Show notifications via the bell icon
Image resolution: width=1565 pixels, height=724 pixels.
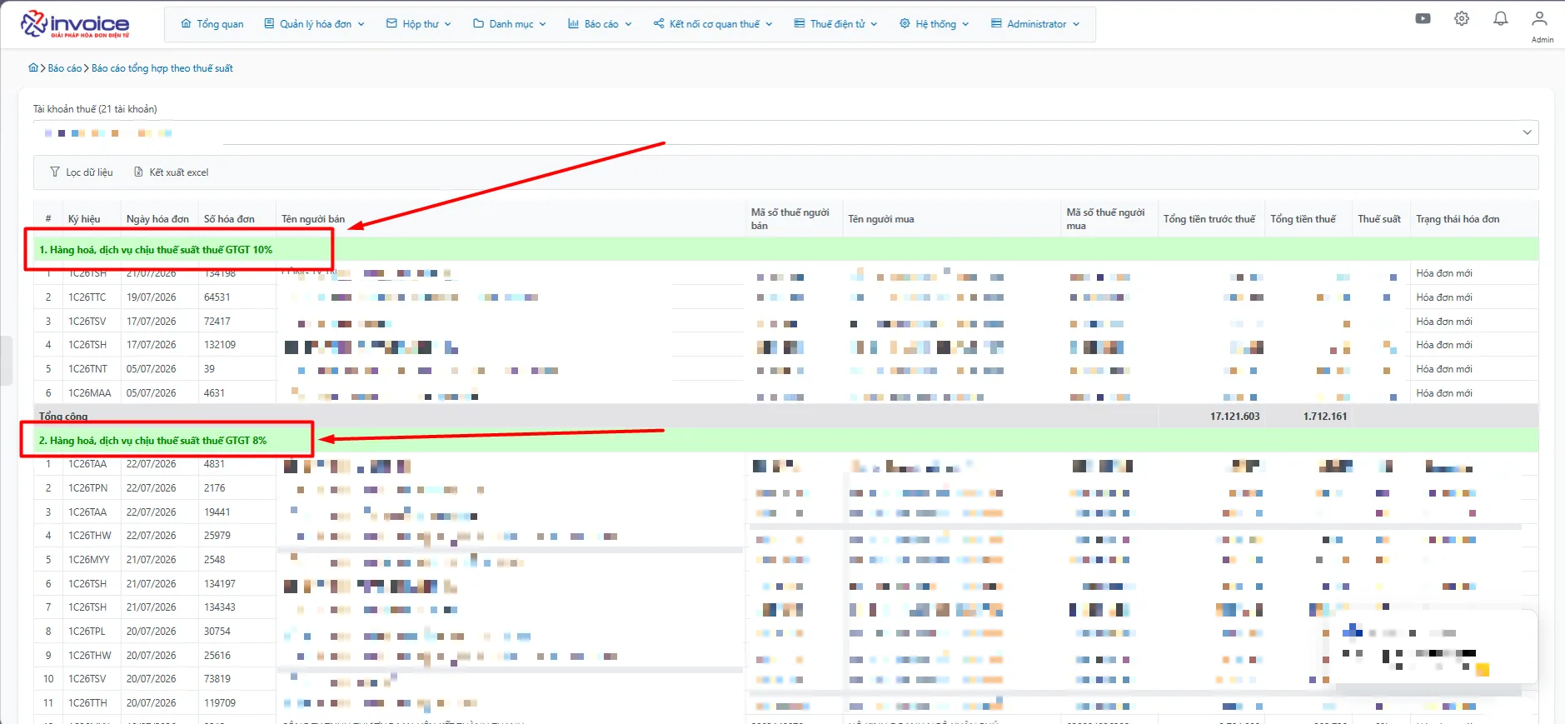click(x=1501, y=18)
